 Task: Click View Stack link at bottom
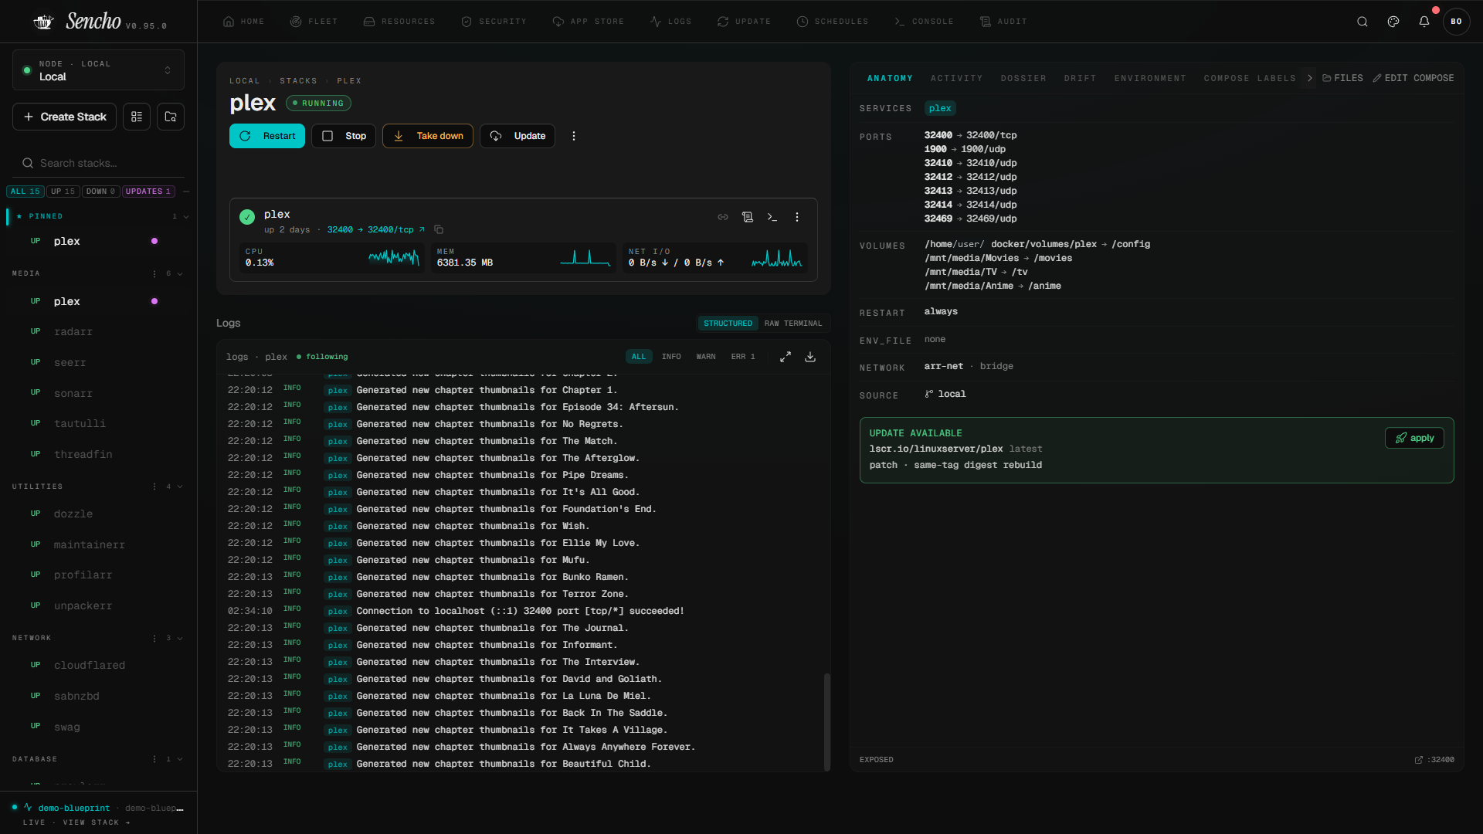coord(97,822)
